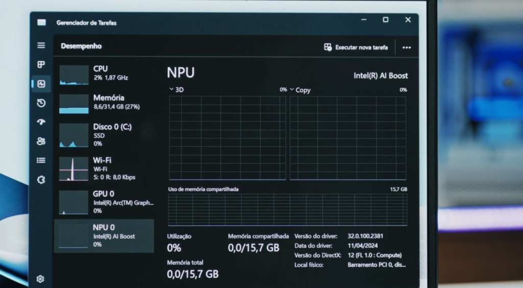Click the Local físico label

[308, 265]
